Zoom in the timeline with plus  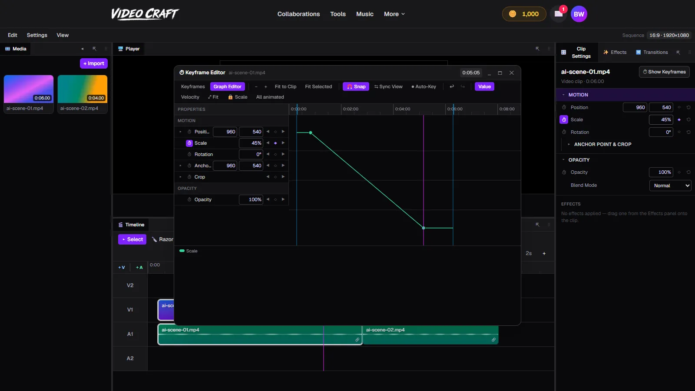point(544,253)
